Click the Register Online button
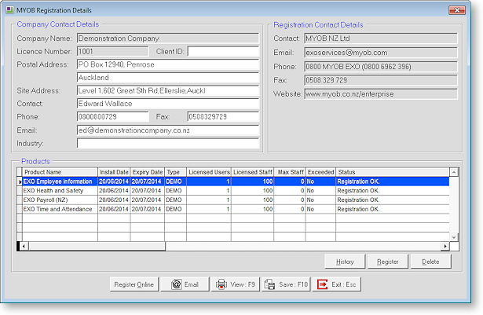Image resolution: width=483 pixels, height=315 pixels. pos(134,284)
